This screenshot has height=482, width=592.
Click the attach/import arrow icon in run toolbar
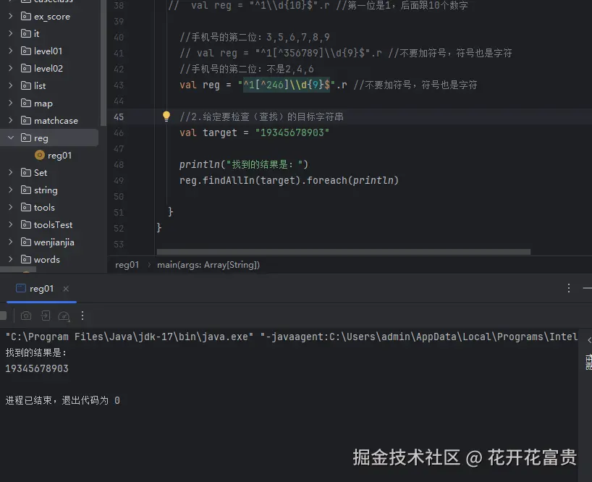(46, 316)
